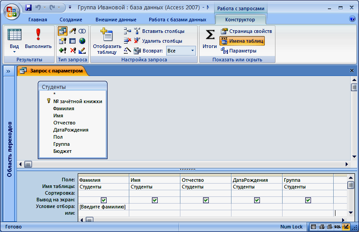
Task: Open the Главная ribbon tab
Action: pyautogui.click(x=38, y=20)
